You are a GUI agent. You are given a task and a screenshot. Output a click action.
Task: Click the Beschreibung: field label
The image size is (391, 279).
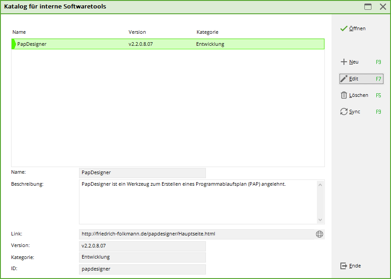point(27,184)
